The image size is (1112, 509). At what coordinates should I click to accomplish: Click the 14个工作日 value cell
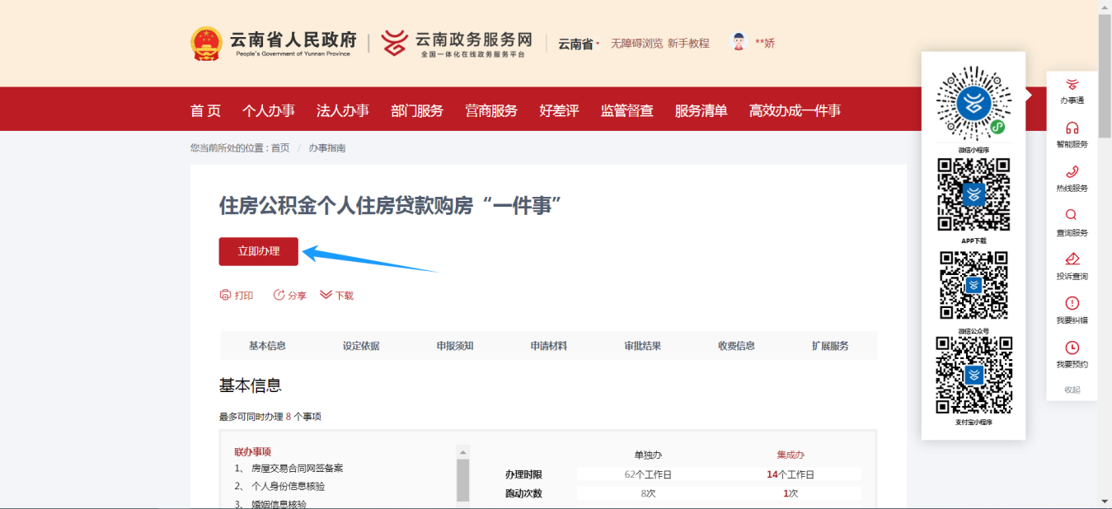(x=790, y=474)
